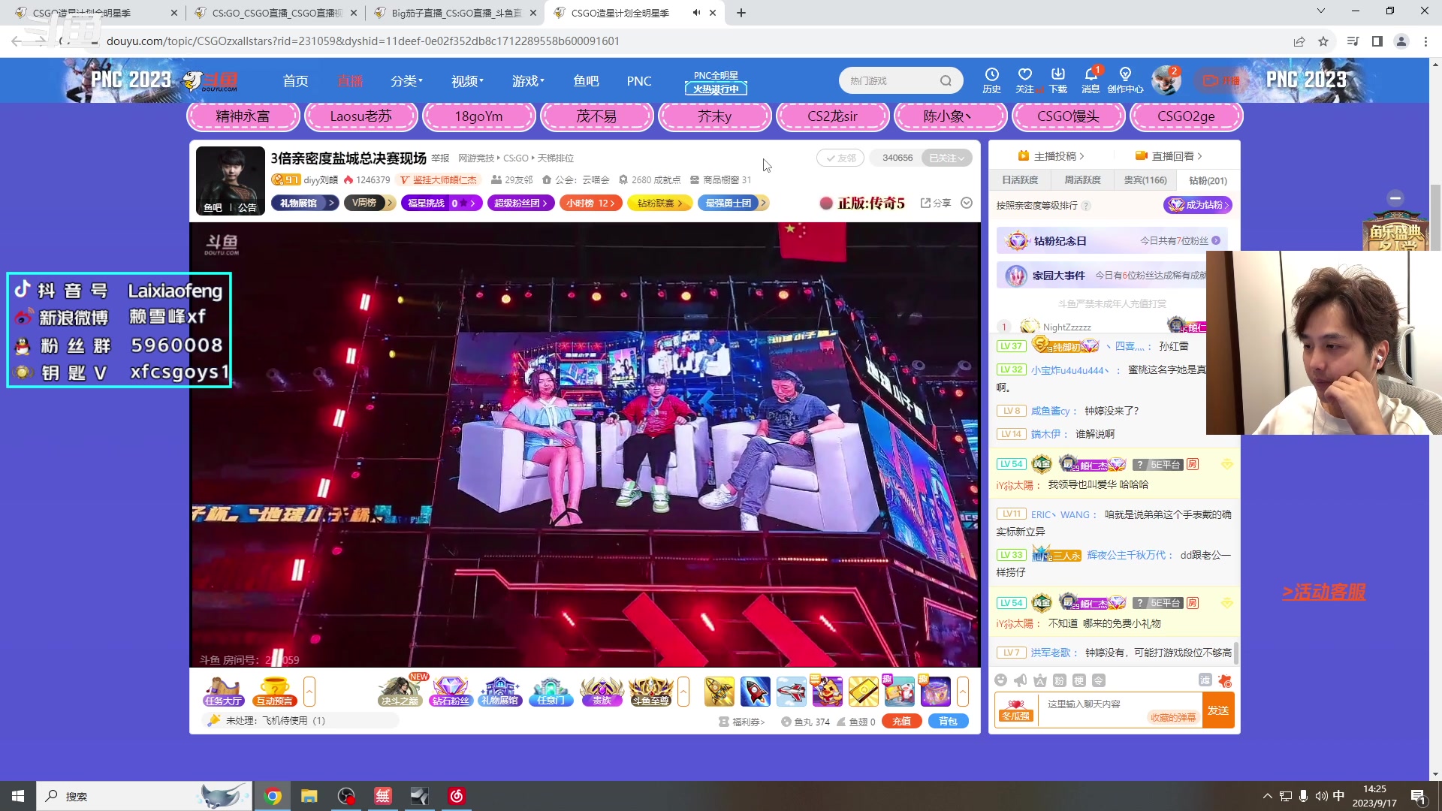
Task: Expand the 游戏 dropdown menu
Action: coord(528,80)
